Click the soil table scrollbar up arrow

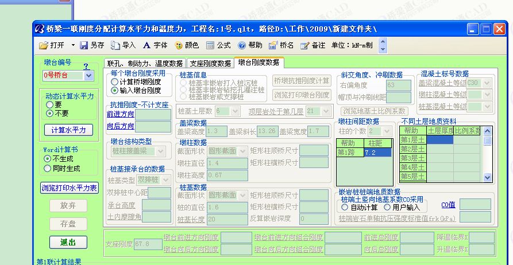coord(487,131)
